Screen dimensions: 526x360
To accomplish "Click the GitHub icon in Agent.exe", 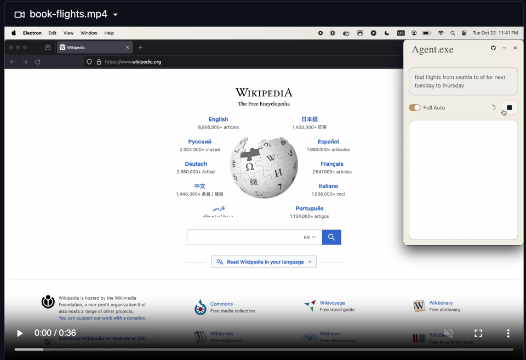I will tap(493, 48).
